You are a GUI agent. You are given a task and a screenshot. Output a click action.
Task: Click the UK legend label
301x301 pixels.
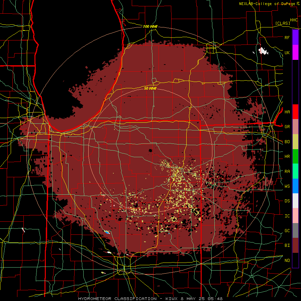(x=287, y=53)
